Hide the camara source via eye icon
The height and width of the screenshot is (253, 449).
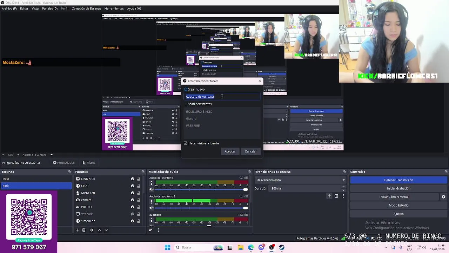pos(133,200)
